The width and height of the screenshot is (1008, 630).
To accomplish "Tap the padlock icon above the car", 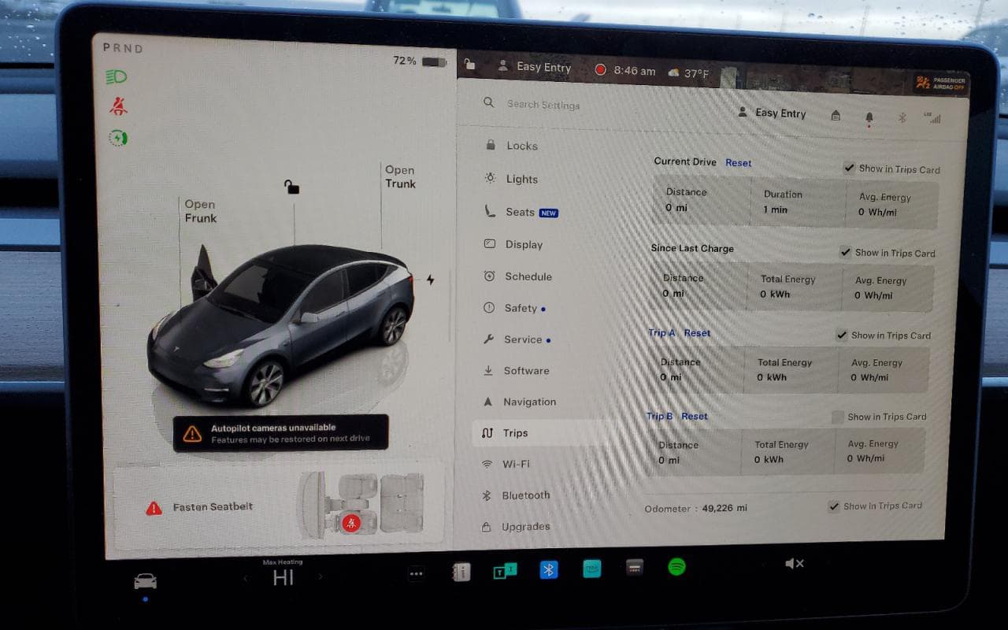I will 291,187.
